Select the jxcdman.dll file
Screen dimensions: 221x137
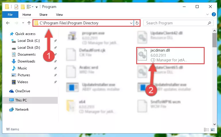(x=170, y=56)
